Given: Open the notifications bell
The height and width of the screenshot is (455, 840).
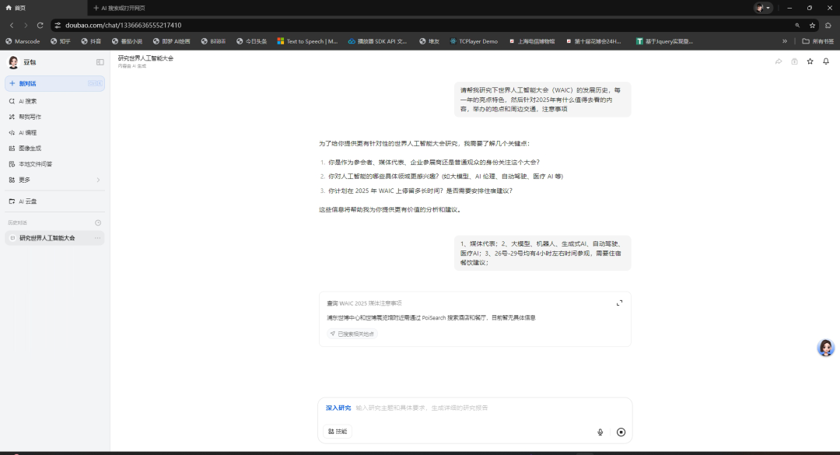Looking at the screenshot, I should [x=826, y=61].
